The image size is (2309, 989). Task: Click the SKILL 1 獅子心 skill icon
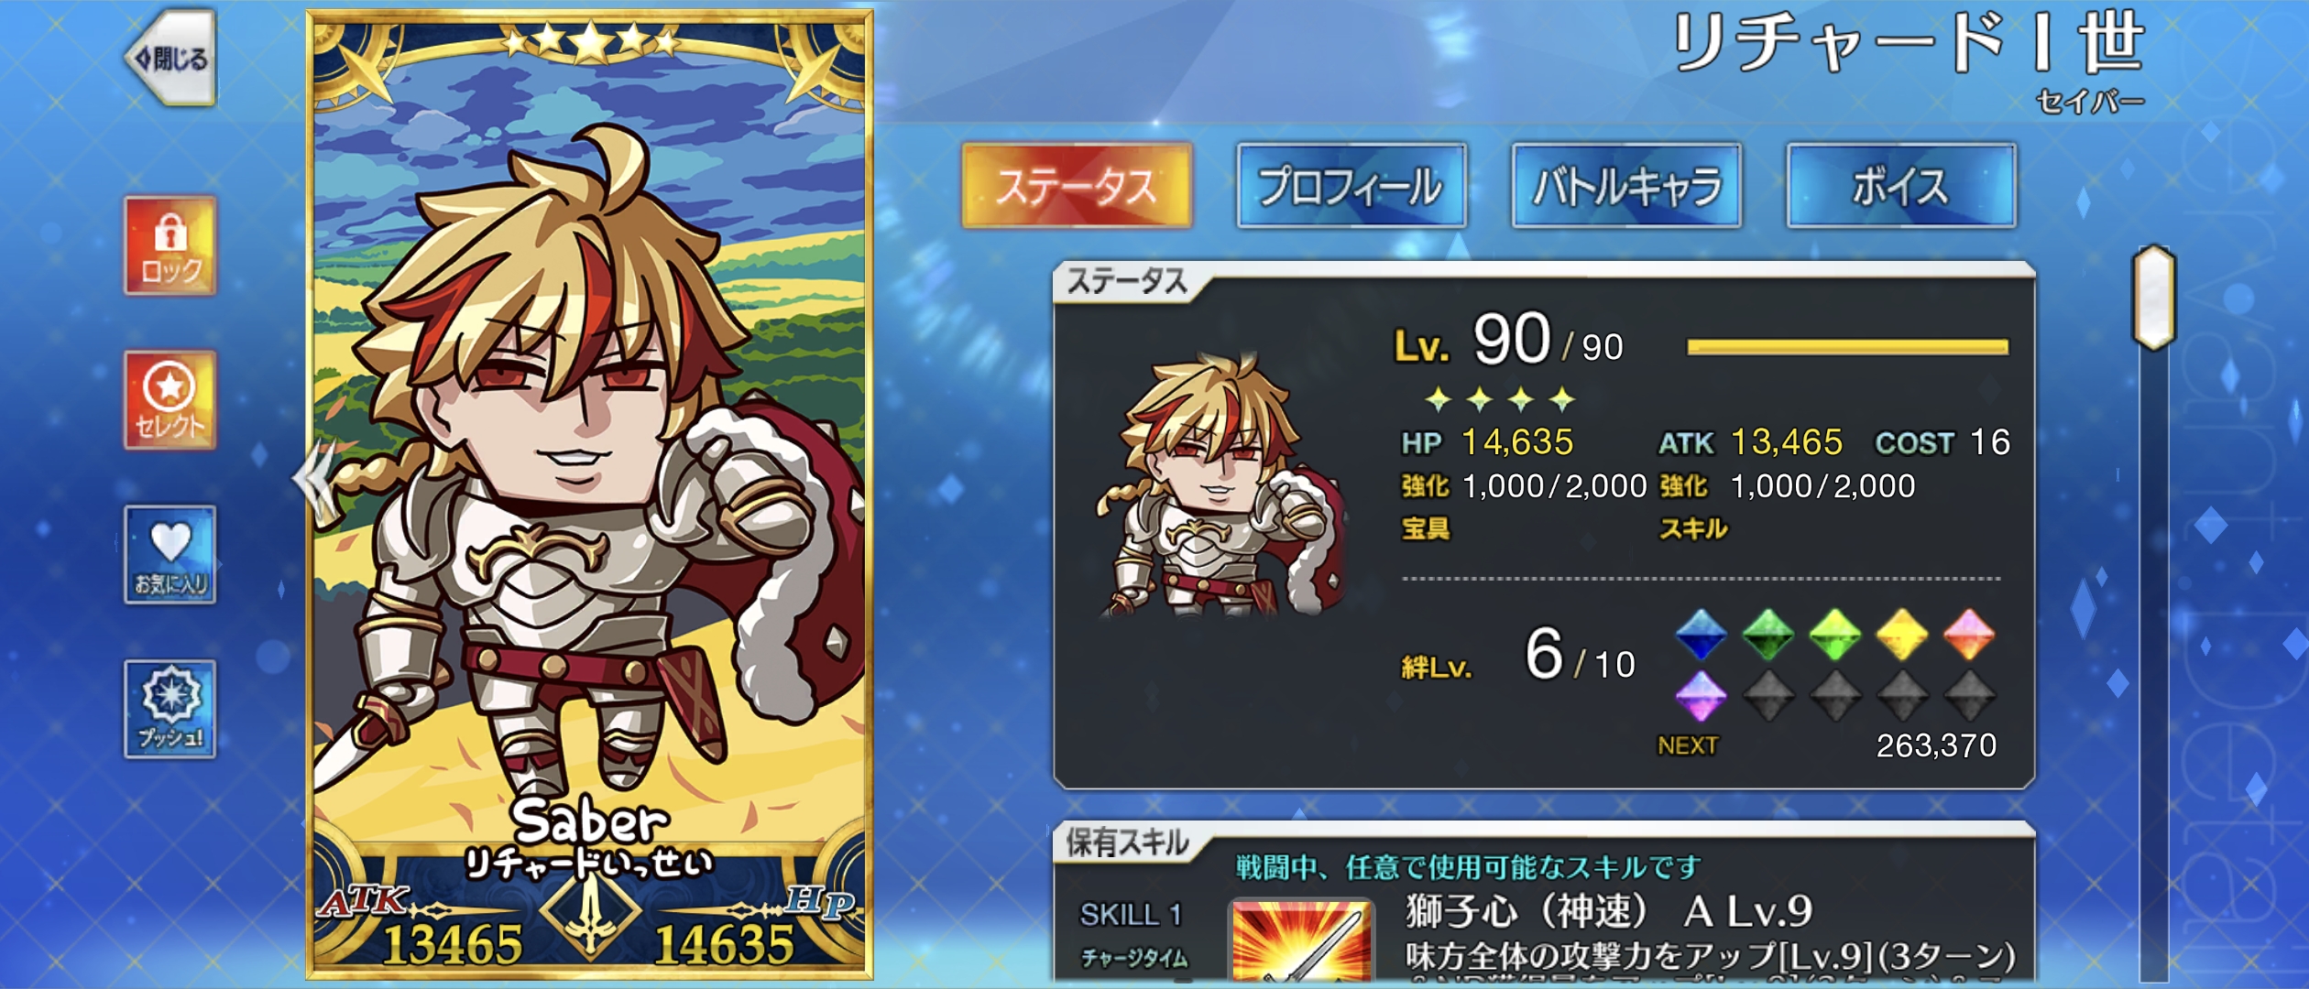(1301, 942)
